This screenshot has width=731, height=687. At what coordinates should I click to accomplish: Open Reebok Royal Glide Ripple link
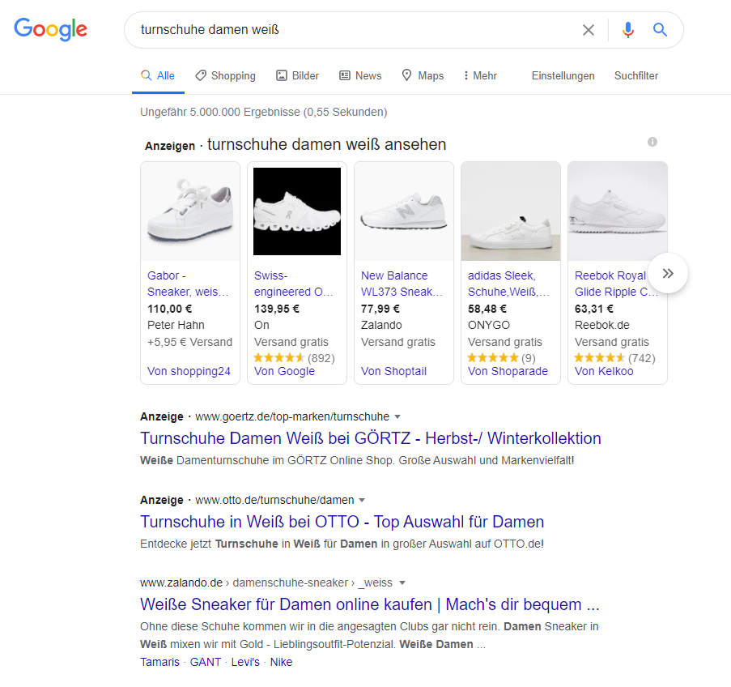[x=610, y=284]
